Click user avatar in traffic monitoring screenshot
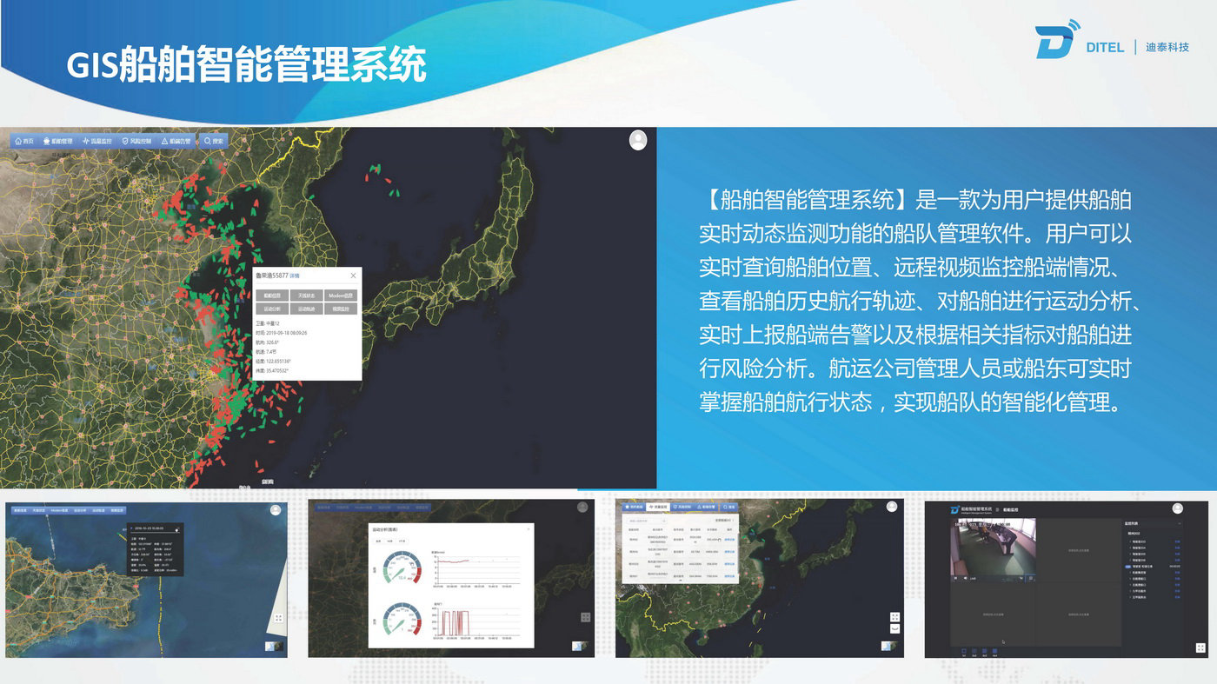The height and width of the screenshot is (684, 1217). coord(894,508)
